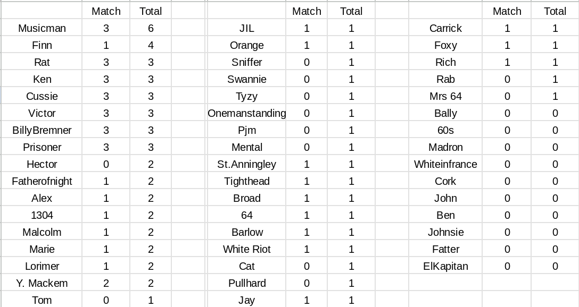Screen dimensions: 579x307
Task: Click the BillyBremner name cell
Action: (42, 130)
